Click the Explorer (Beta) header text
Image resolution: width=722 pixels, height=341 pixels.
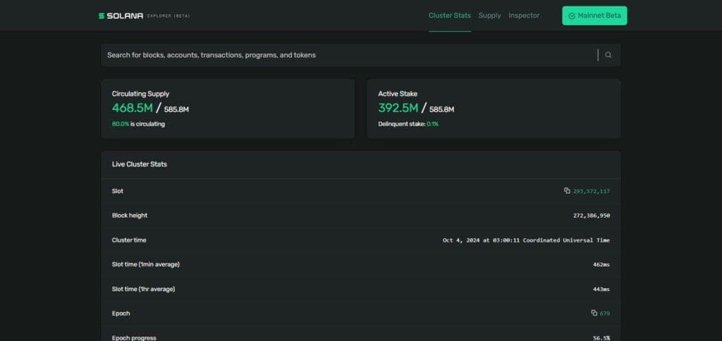(169, 16)
